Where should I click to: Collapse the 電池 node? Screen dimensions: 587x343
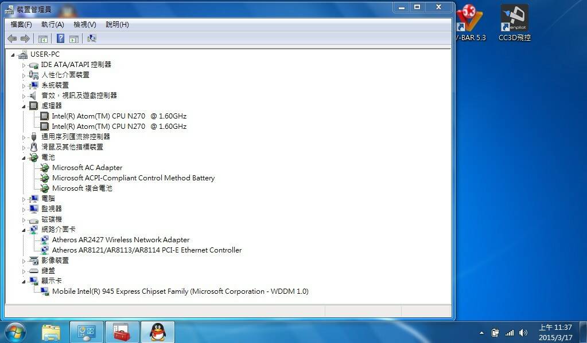pyautogui.click(x=24, y=158)
